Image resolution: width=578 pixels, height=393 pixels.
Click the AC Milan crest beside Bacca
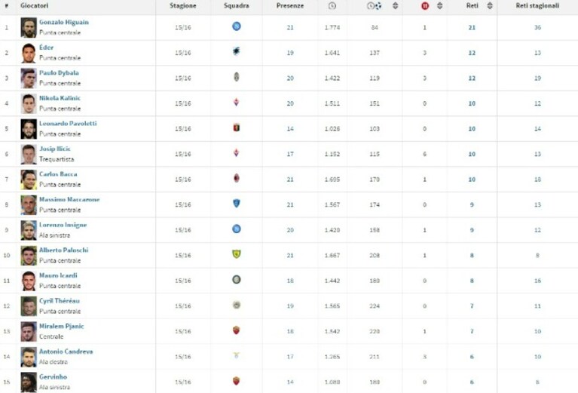coord(237,178)
